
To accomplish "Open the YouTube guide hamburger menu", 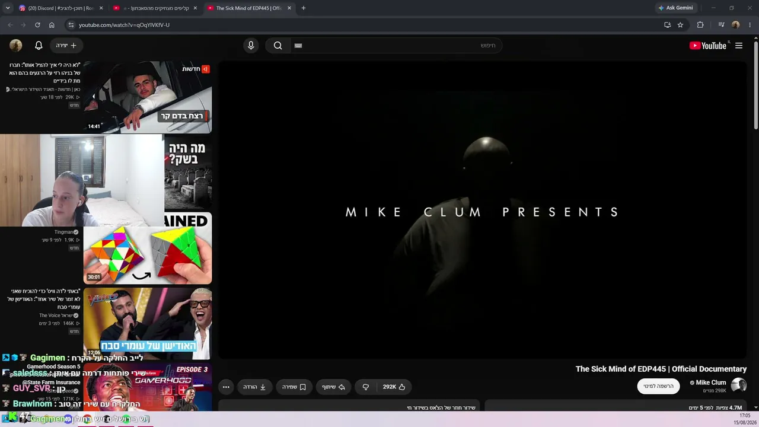I will pyautogui.click(x=739, y=46).
